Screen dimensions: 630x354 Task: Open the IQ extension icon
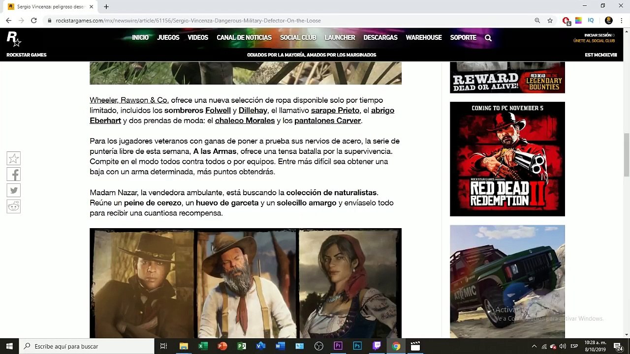pos(591,21)
